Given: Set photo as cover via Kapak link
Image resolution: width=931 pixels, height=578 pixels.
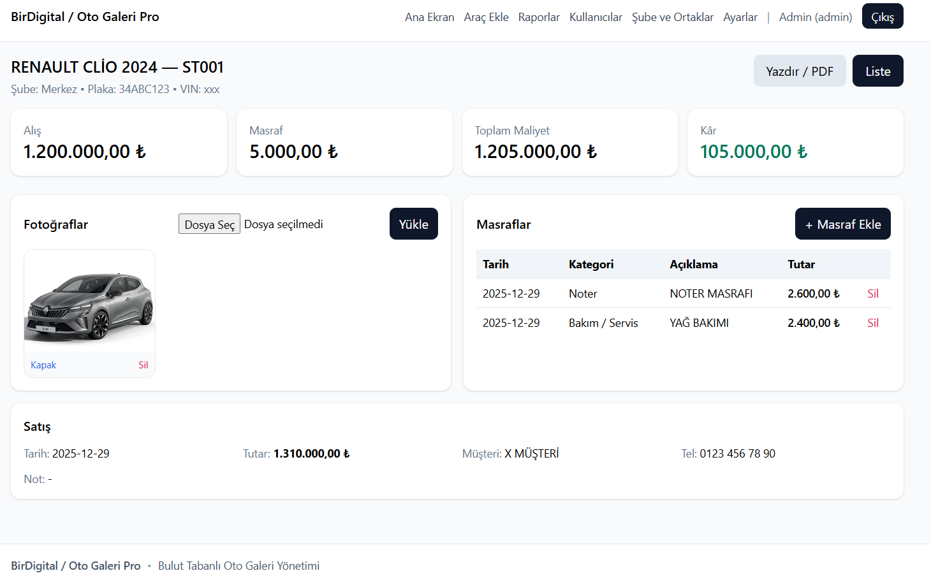Looking at the screenshot, I should [43, 365].
